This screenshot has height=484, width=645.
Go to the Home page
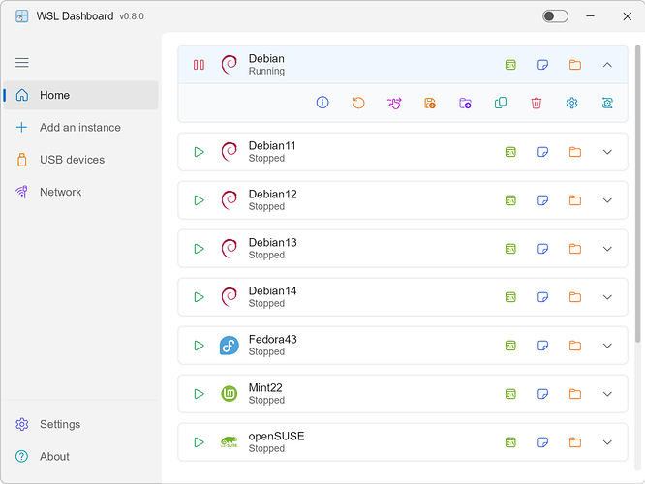tap(80, 95)
